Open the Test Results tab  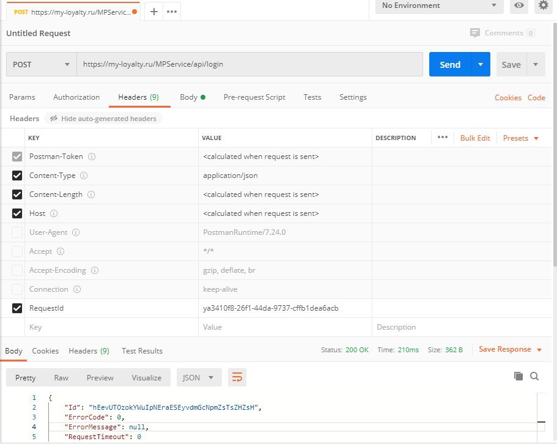(142, 351)
